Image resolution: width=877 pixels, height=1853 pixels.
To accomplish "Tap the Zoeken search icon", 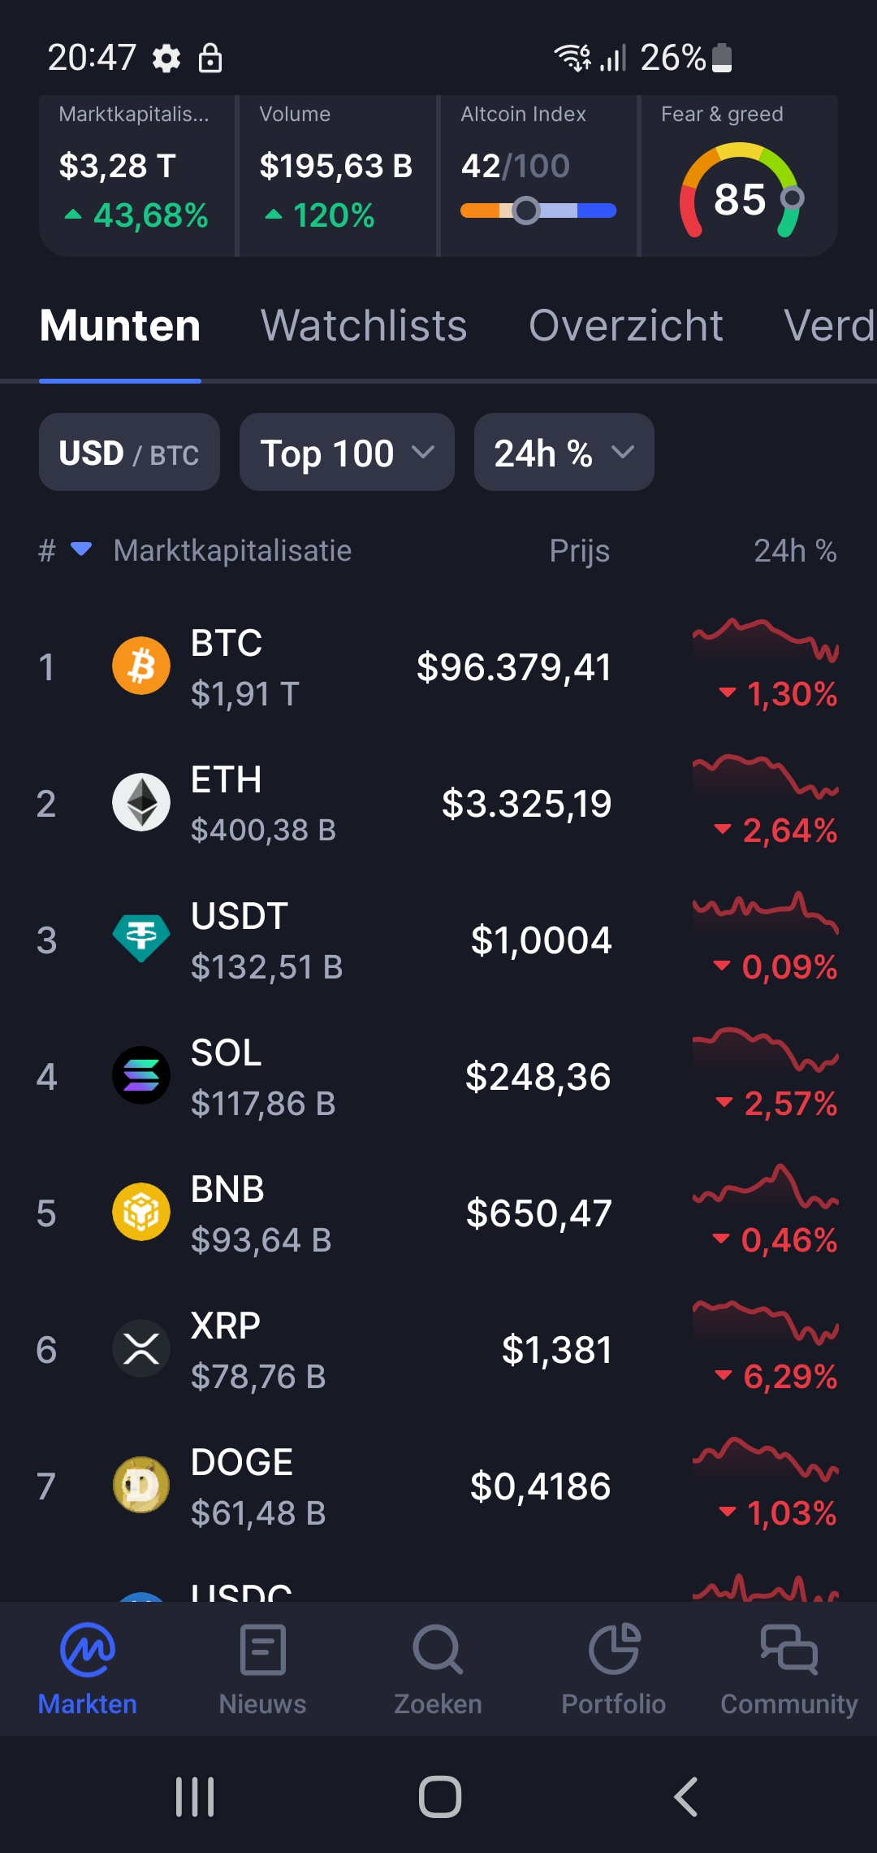I will (x=438, y=1650).
